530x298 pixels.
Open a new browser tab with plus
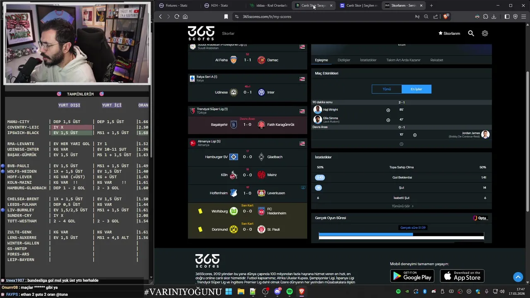[431, 5]
